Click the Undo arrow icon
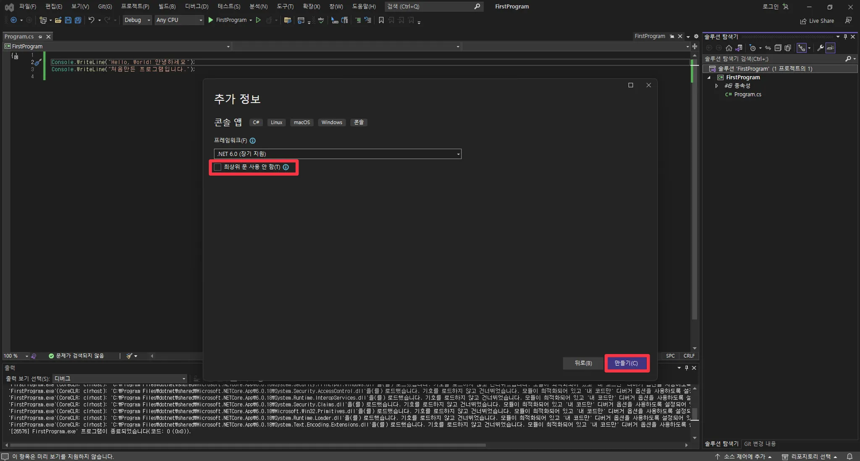The width and height of the screenshot is (860, 461). pyautogui.click(x=91, y=20)
